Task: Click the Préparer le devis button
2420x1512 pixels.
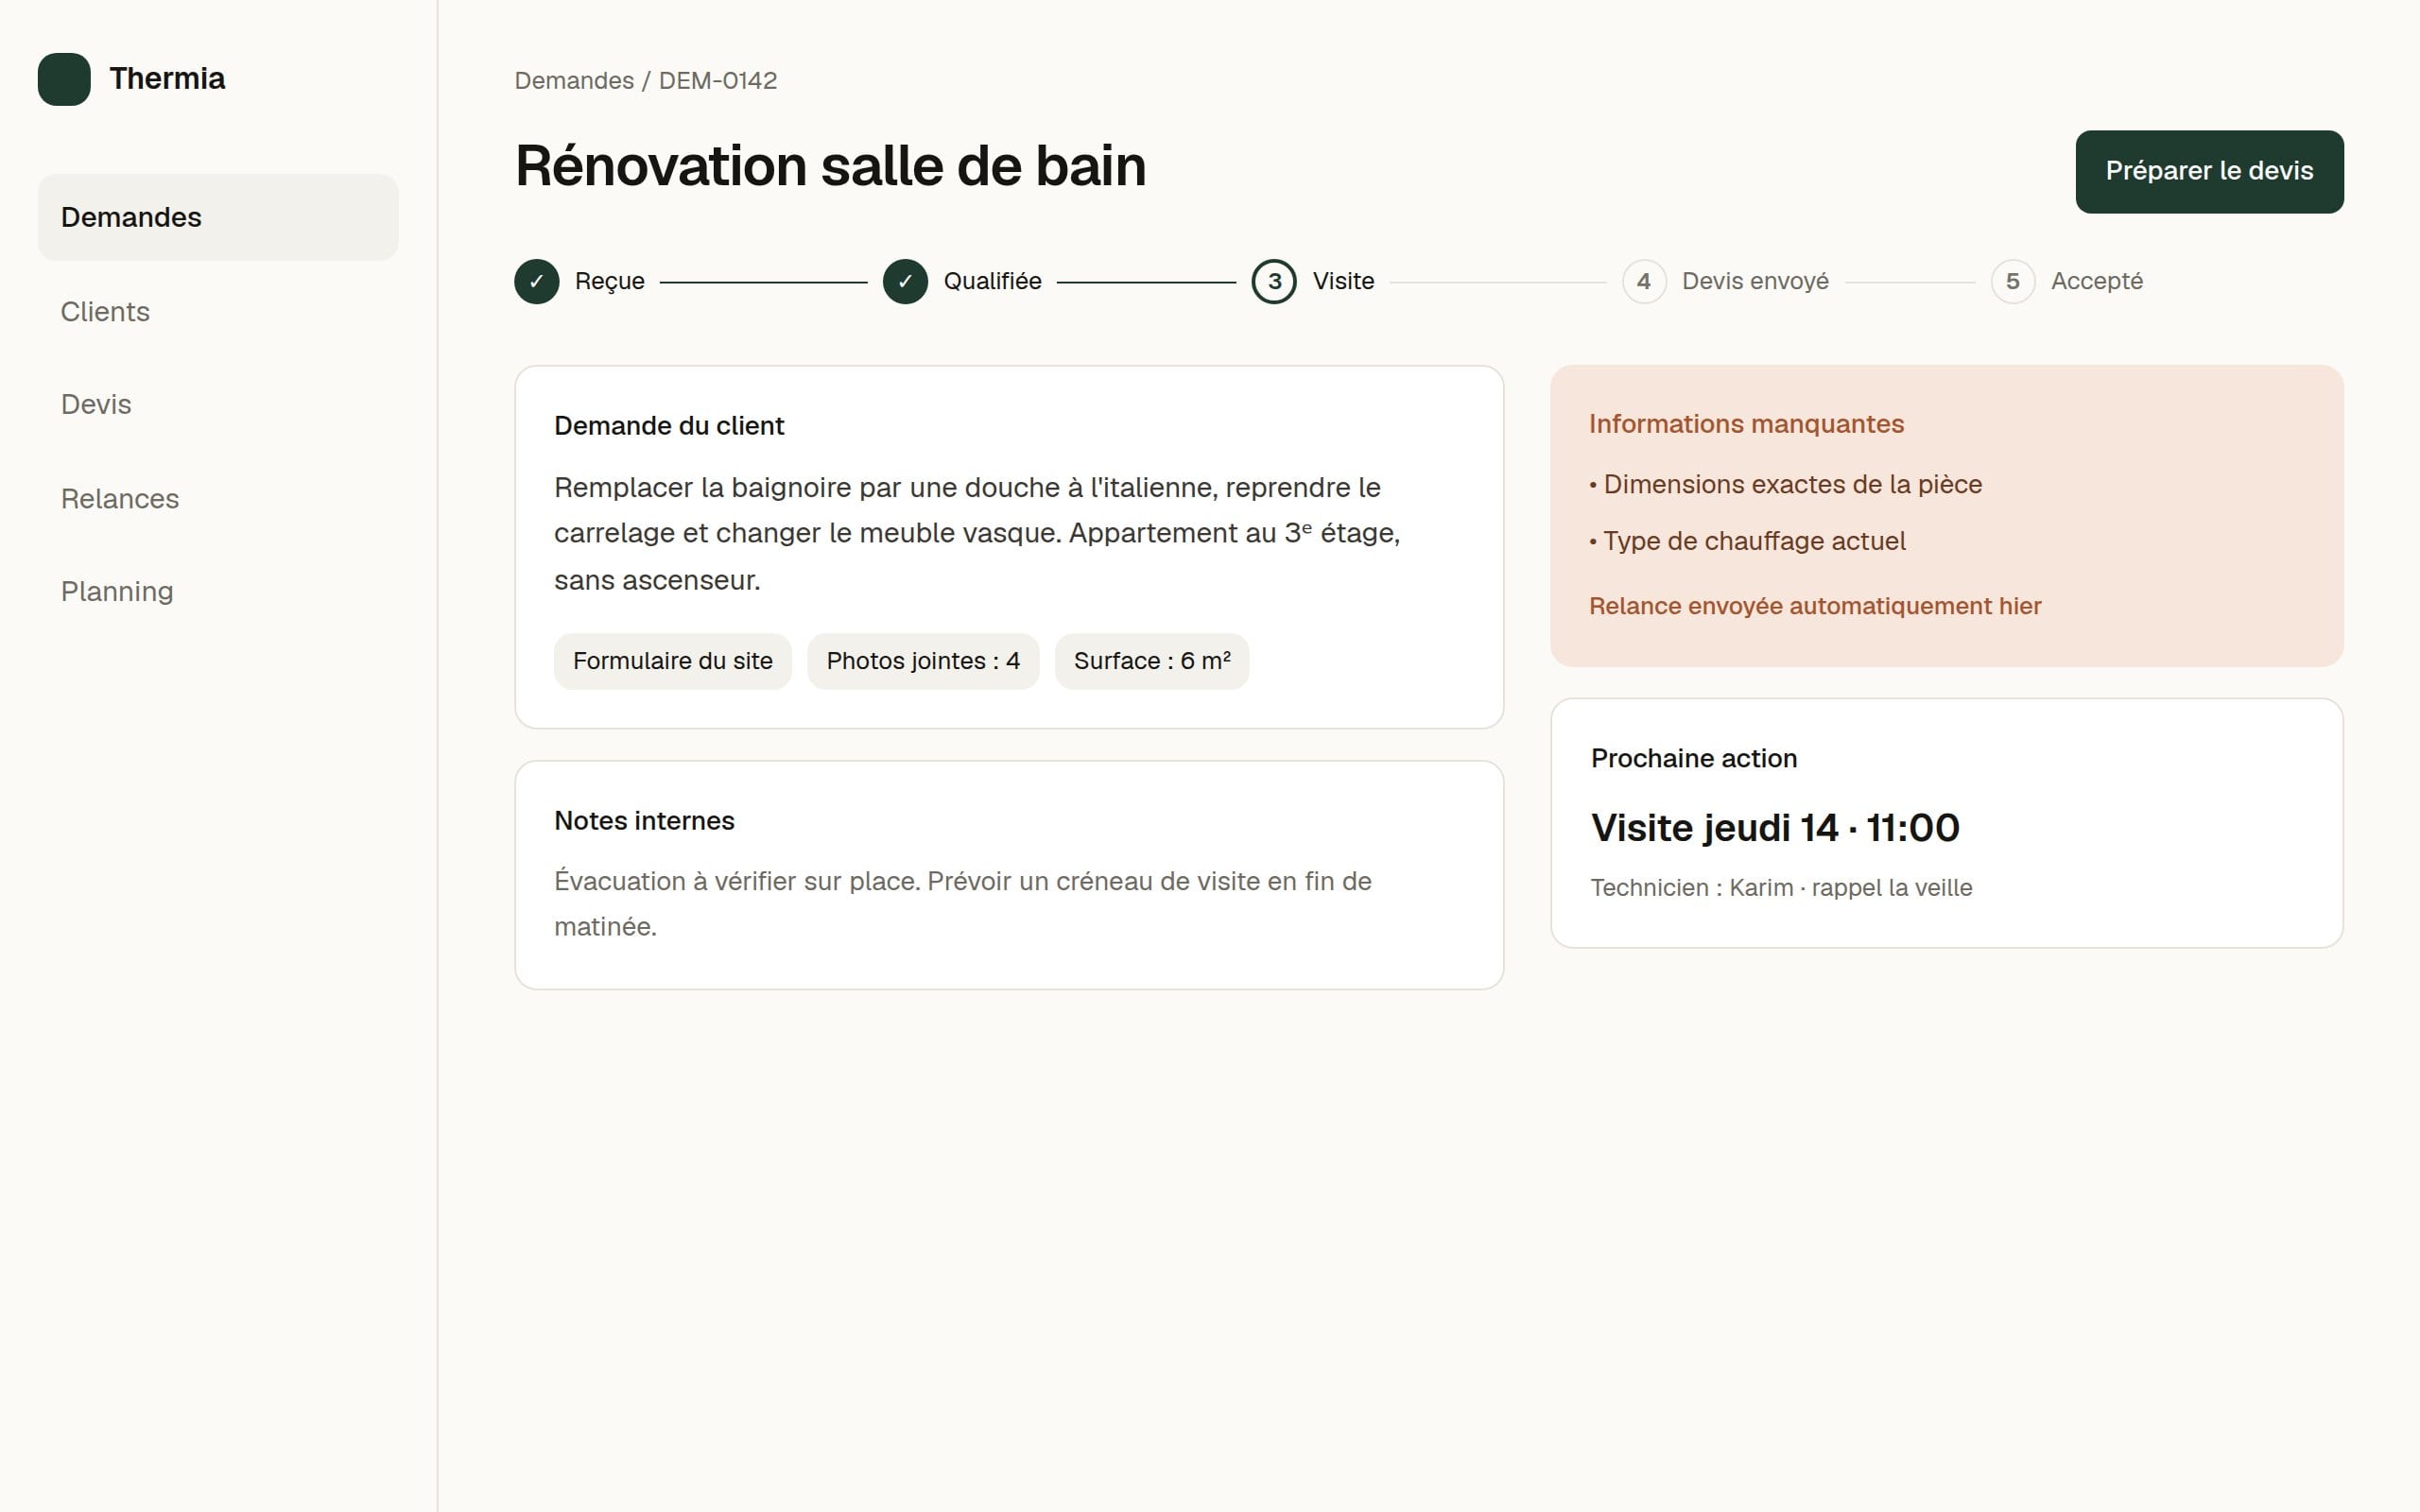Action: (2209, 171)
